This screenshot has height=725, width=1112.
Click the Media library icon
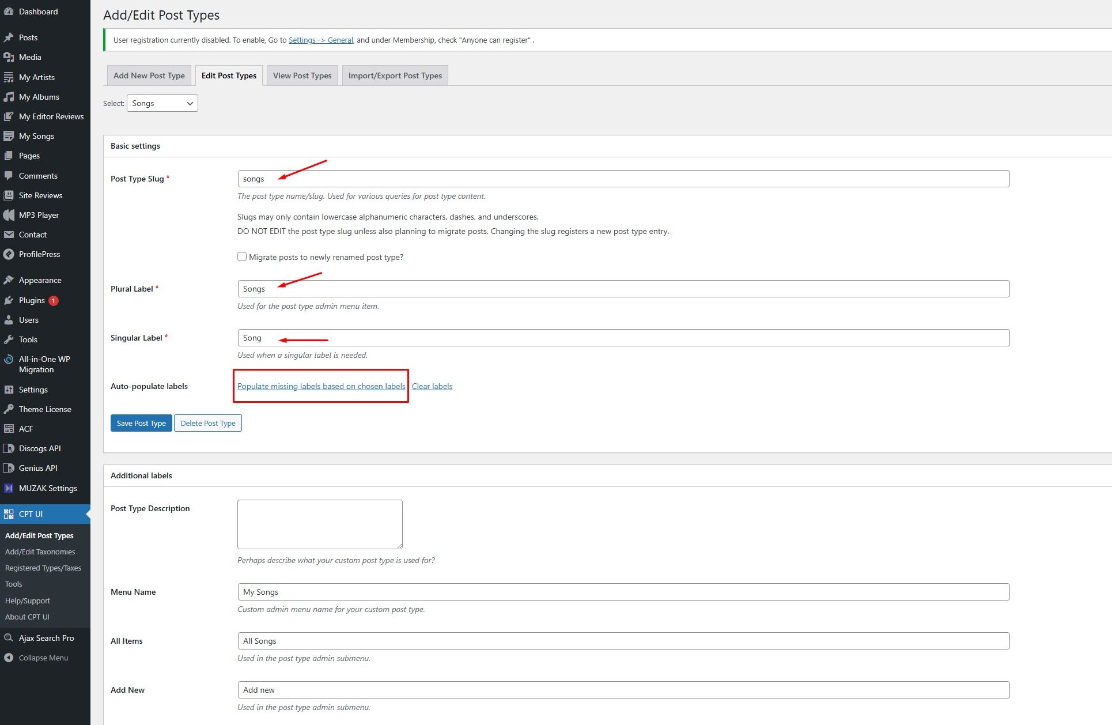tap(9, 57)
